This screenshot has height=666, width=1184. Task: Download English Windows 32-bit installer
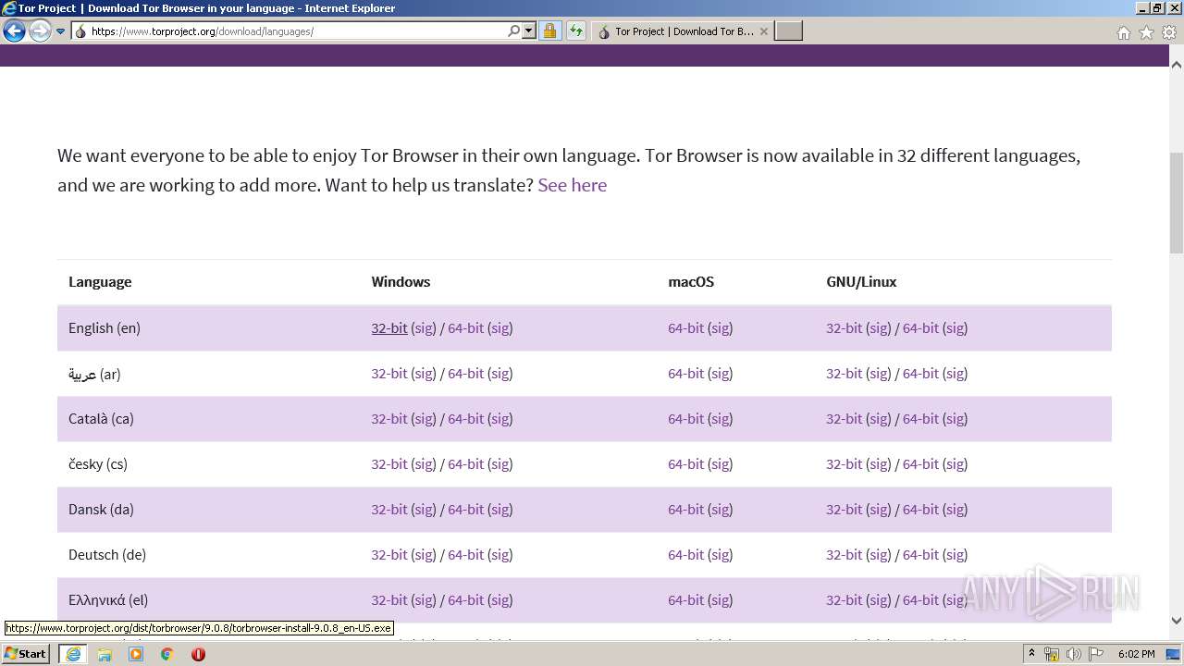coord(389,327)
